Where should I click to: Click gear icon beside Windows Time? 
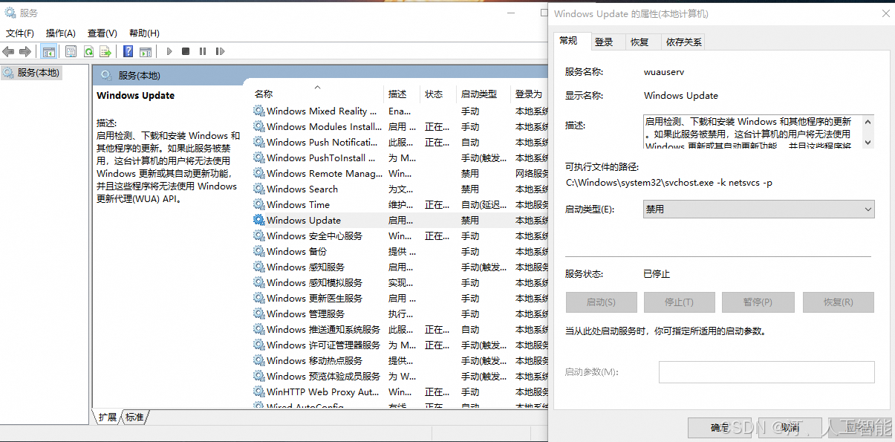point(258,204)
